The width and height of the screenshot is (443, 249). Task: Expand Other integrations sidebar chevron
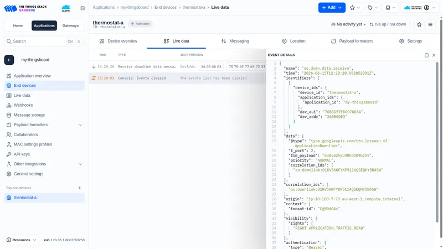(80, 164)
